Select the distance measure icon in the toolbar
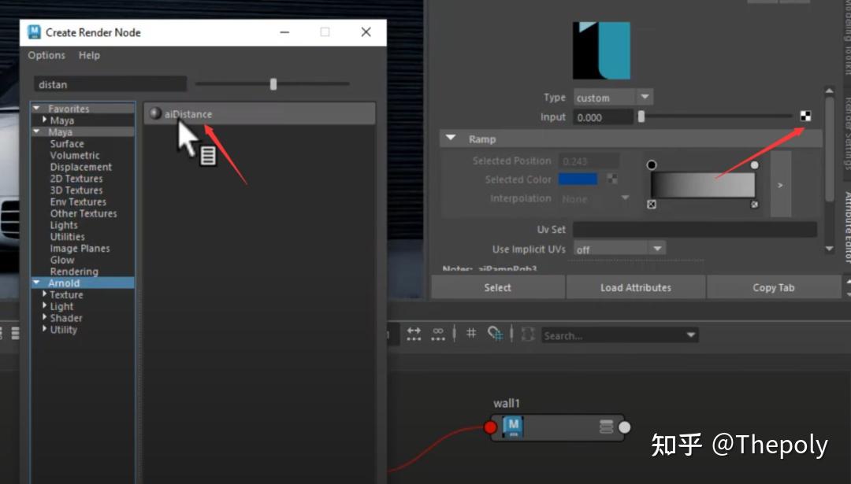 [x=414, y=334]
